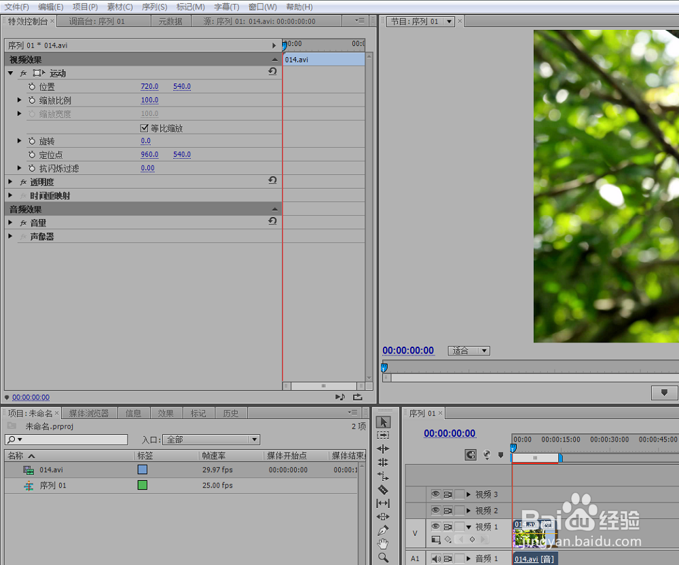The image size is (679, 565).
Task: Click 缩放比例 value 100.0
Action: (149, 100)
